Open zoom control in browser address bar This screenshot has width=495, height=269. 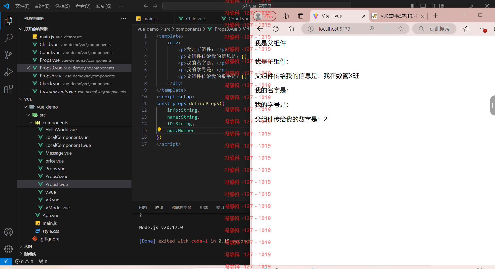click(372, 29)
